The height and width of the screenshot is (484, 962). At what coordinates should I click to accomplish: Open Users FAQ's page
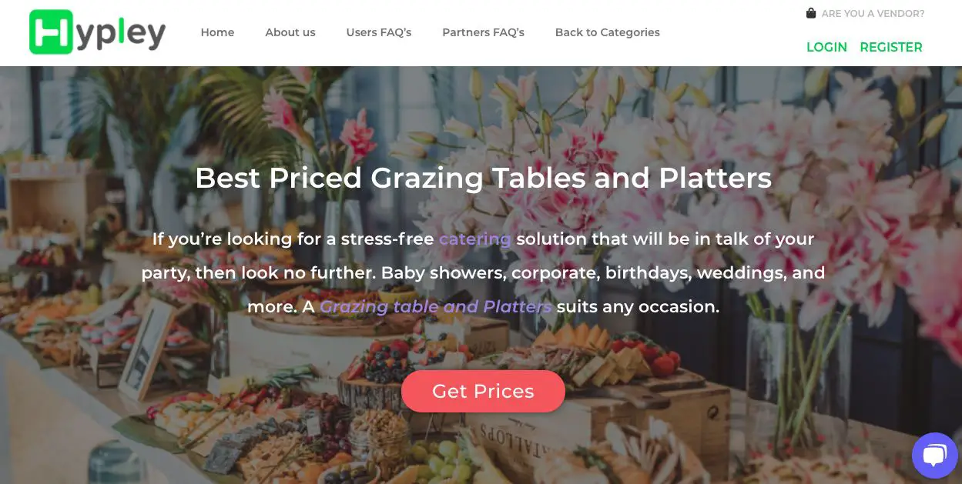(379, 32)
